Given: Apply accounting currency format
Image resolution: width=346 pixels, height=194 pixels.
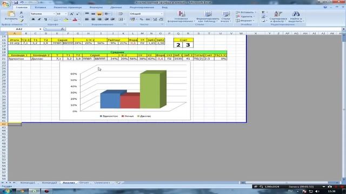Looking at the screenshot, I should (x=132, y=19).
